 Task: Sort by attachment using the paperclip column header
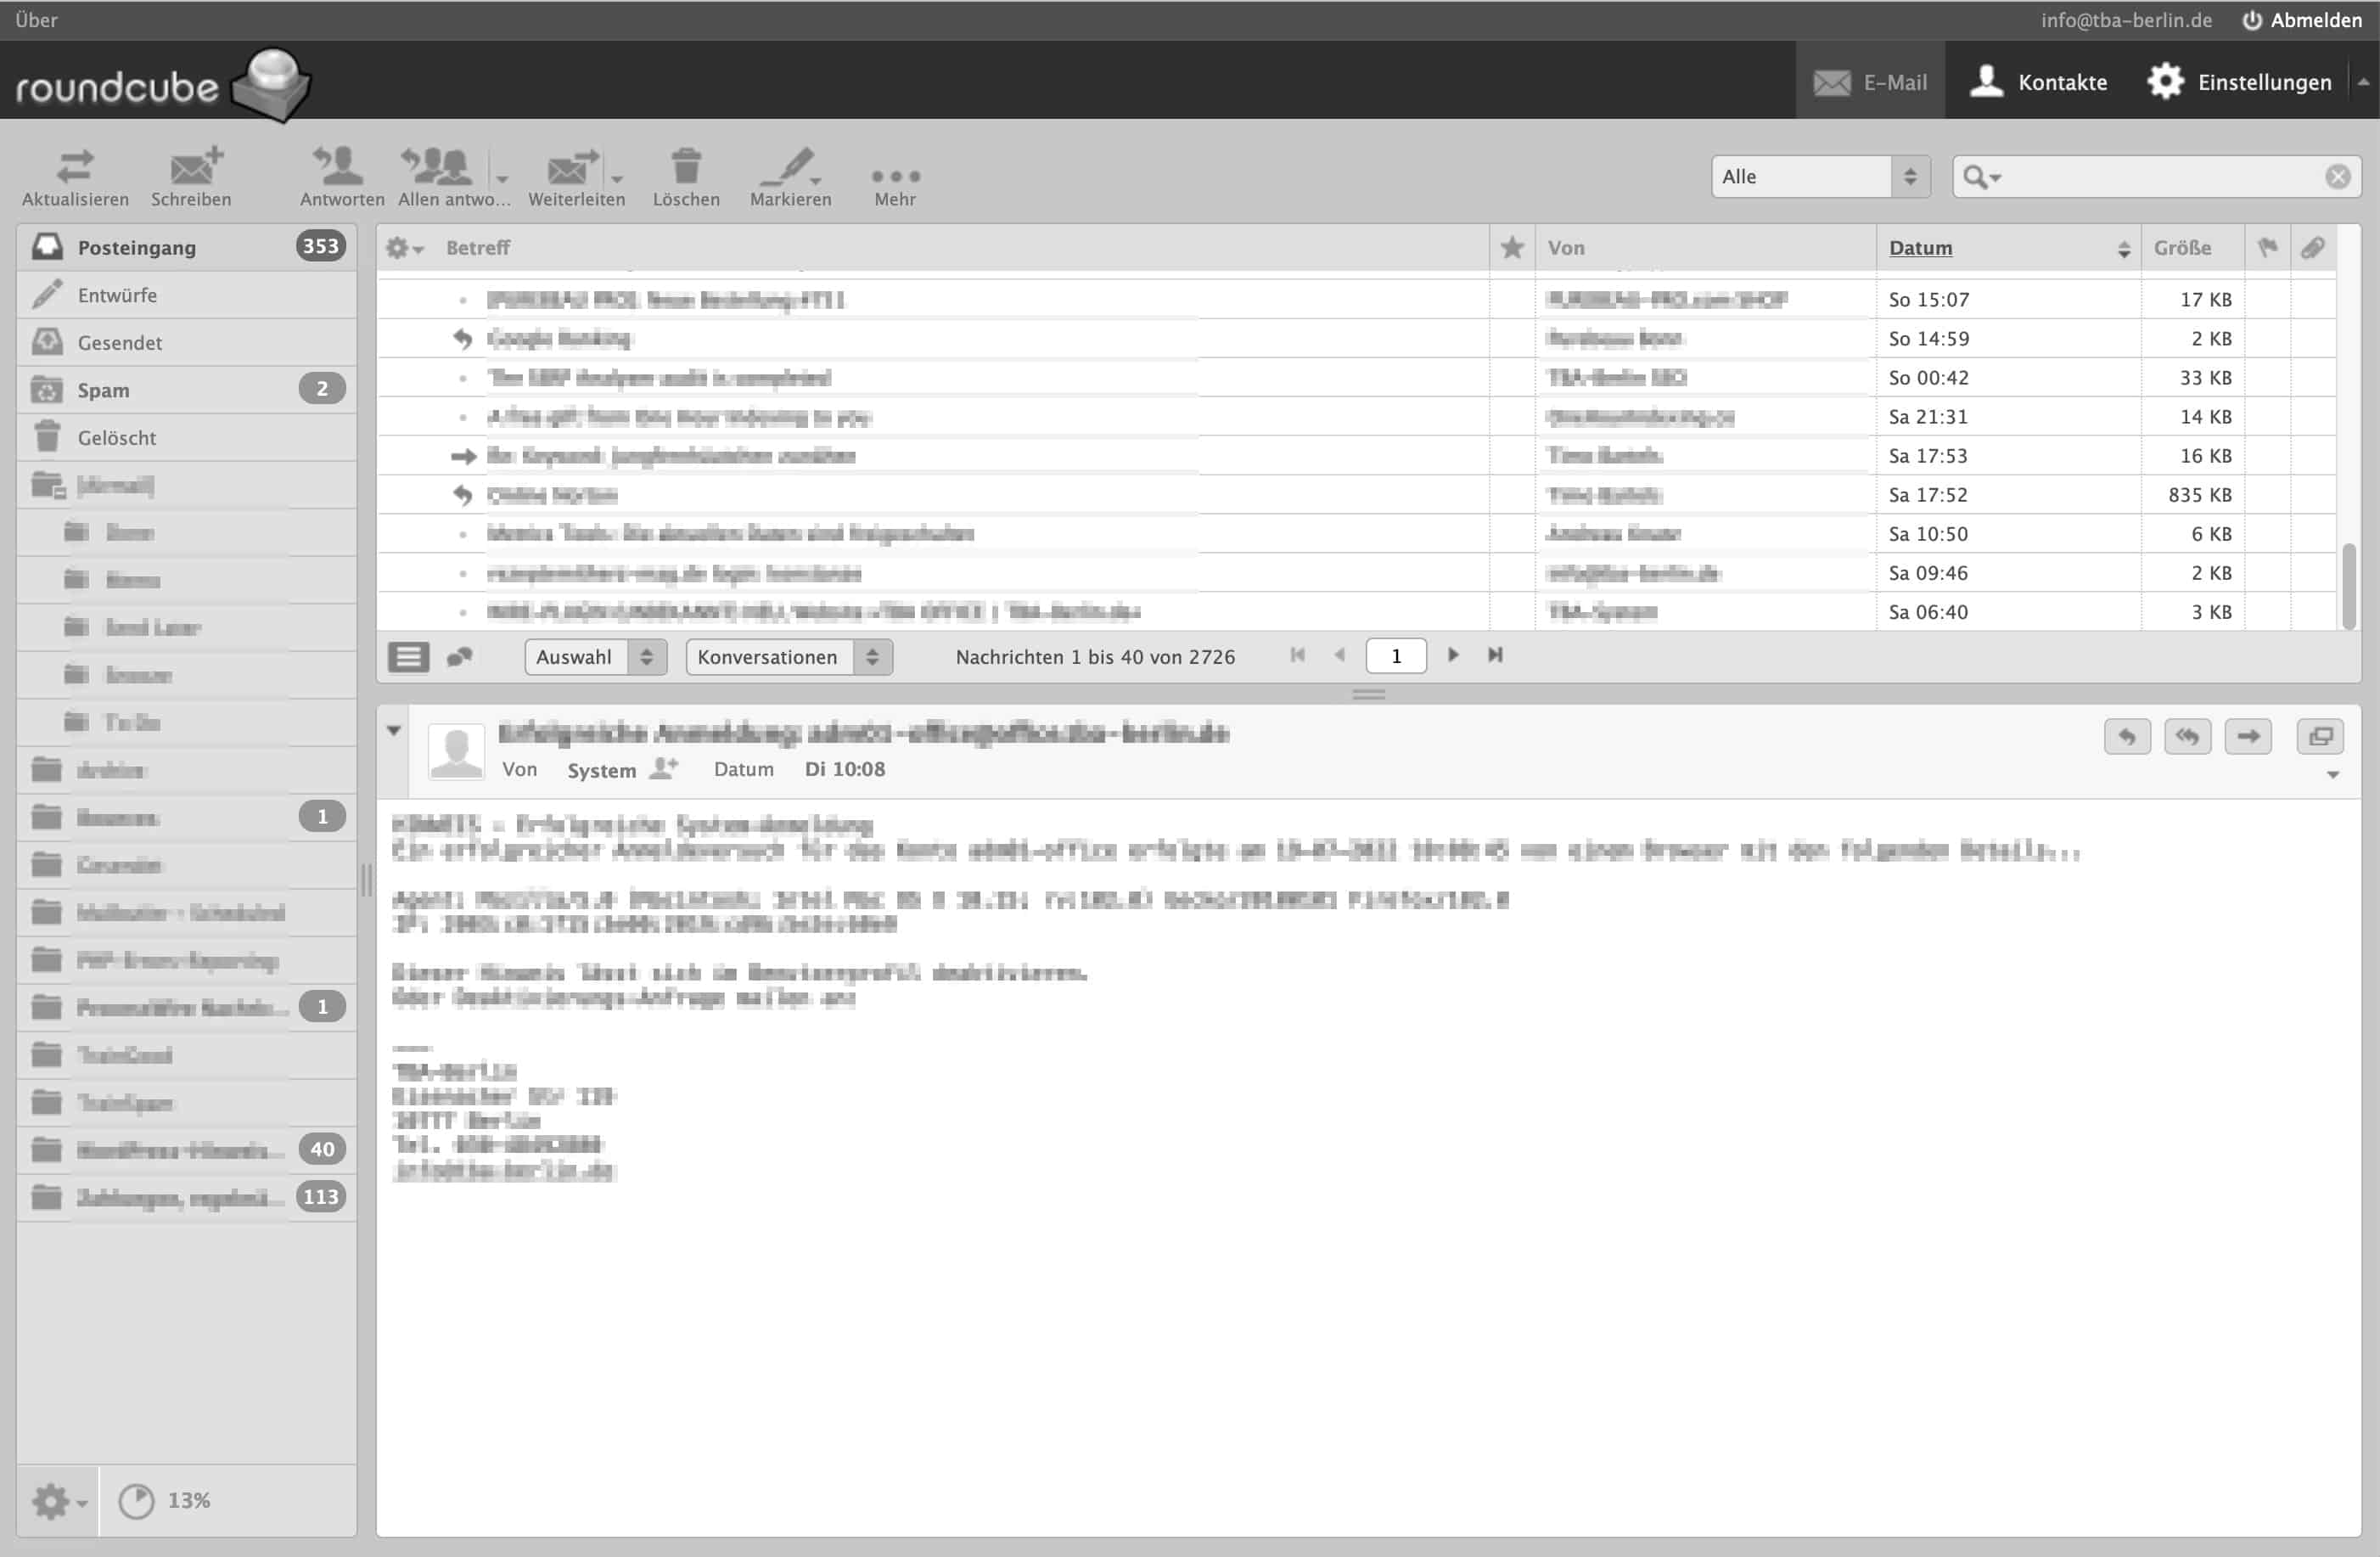click(x=2315, y=247)
